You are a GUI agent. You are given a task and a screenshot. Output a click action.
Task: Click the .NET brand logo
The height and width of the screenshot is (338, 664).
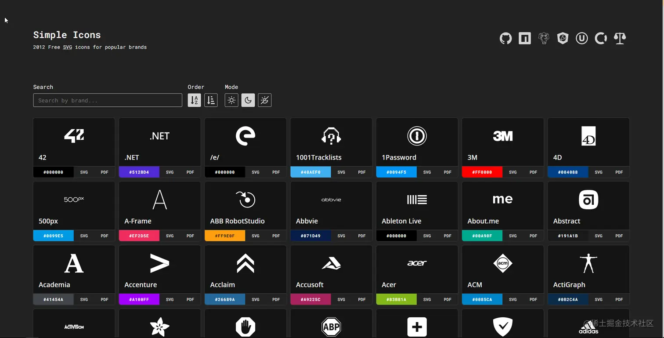tap(159, 136)
